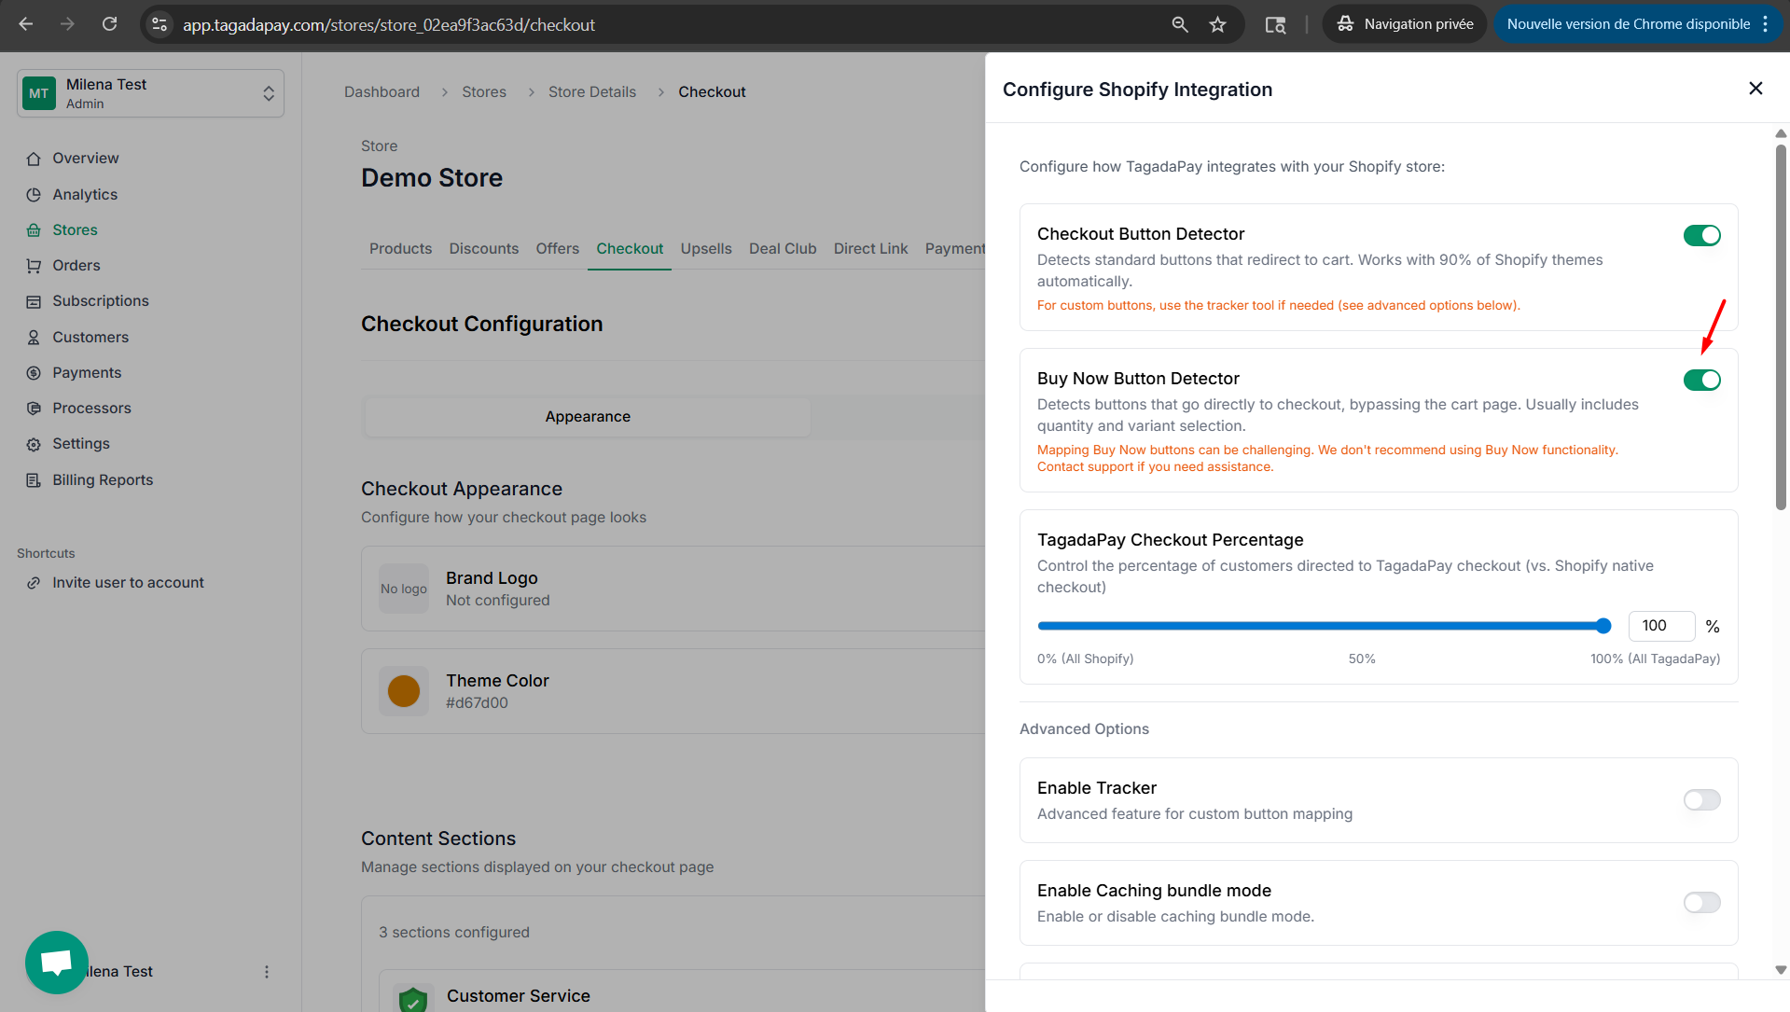Open user options three-dot menu at bottom
The height and width of the screenshot is (1012, 1790).
[x=267, y=972]
